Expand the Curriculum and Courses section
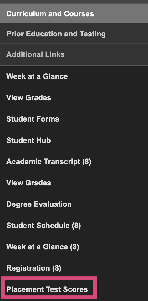The height and width of the screenshot is (301, 148). click(x=74, y=14)
